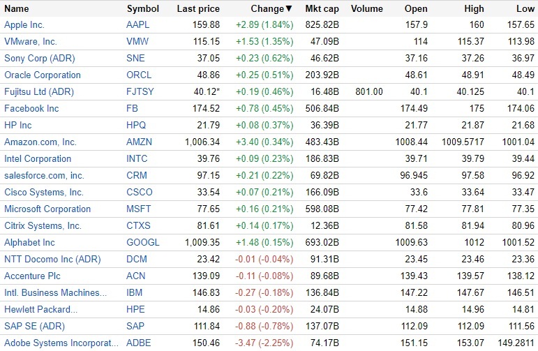Open the Apple Inc. link

click(x=24, y=25)
